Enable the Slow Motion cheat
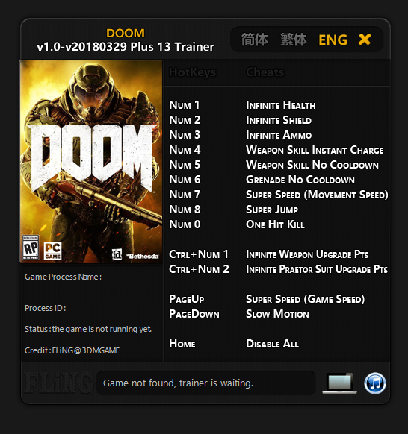This screenshot has width=408, height=434. pos(277,314)
